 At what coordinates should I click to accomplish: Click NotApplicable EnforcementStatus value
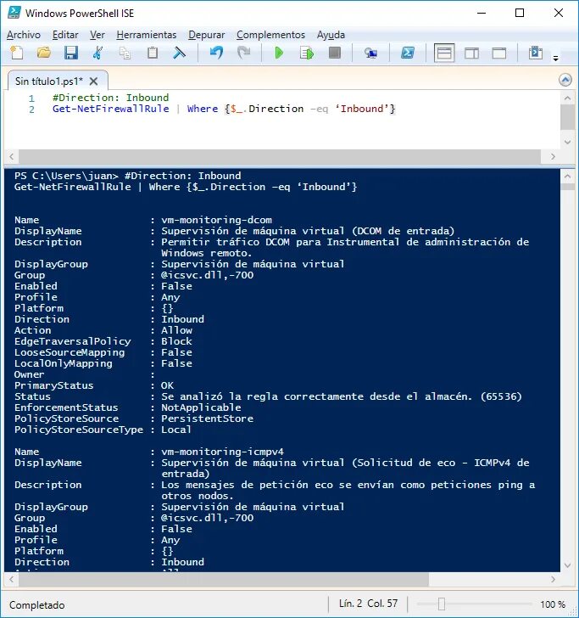pos(201,407)
